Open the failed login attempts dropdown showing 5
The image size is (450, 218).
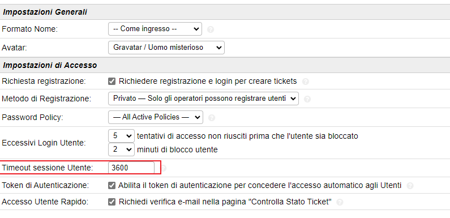121,136
